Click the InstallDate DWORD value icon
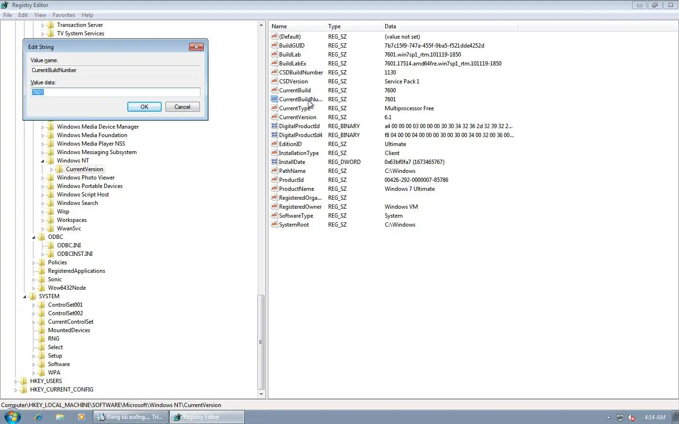This screenshot has height=424, width=679. tap(274, 162)
